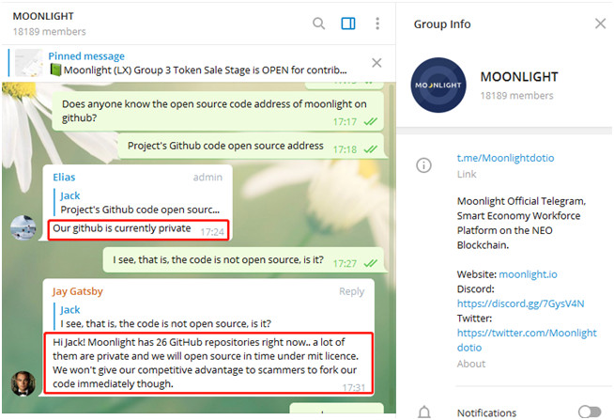
Task: Click the MOONLIGHT group avatar logo
Action: (x=438, y=85)
